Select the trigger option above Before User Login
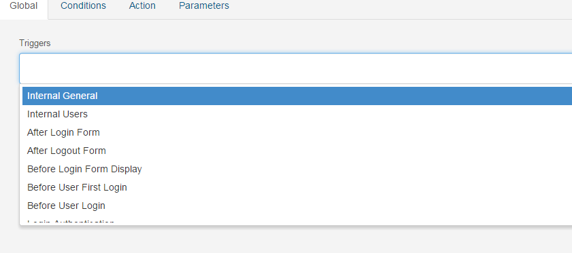Screen dimensions: 572x253 click(x=297, y=187)
